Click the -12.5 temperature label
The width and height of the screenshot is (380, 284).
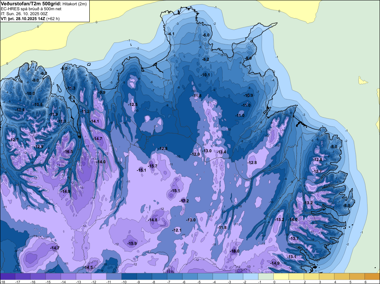pos(133,104)
